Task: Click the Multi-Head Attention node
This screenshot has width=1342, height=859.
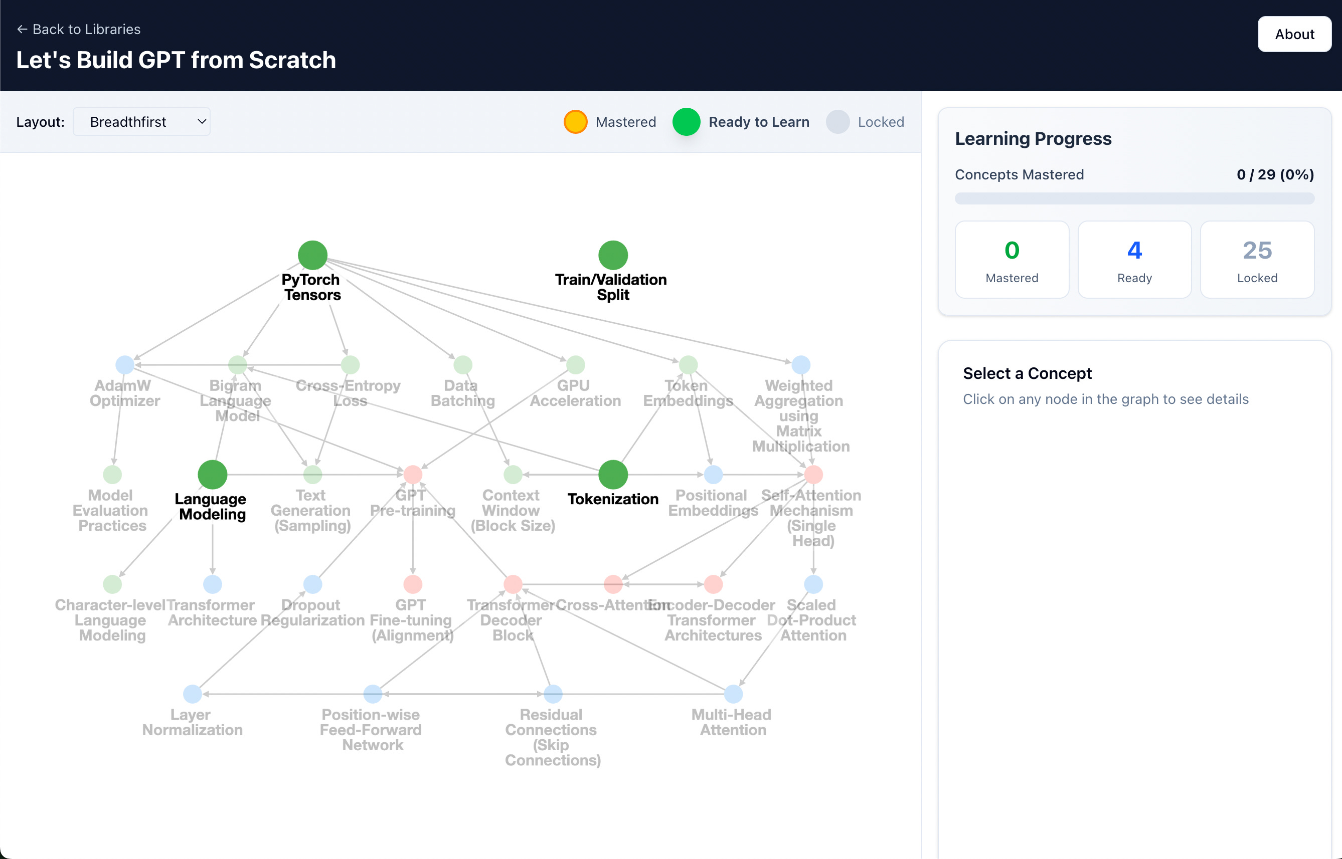Action: point(733,694)
